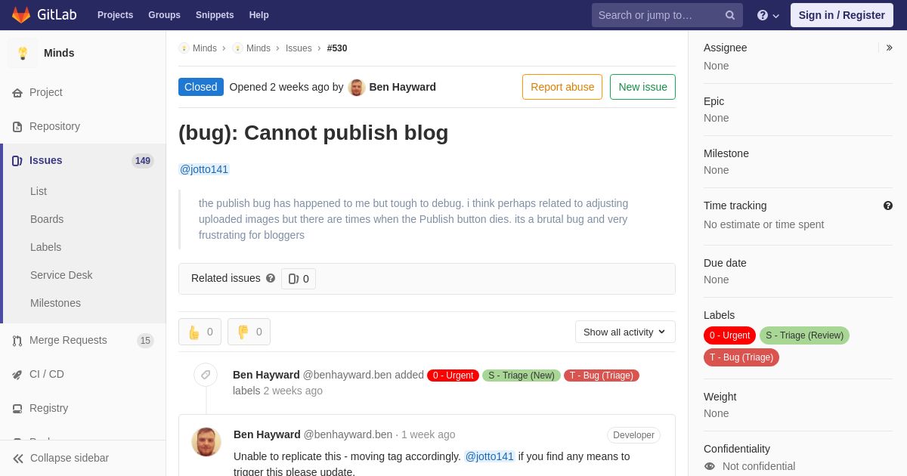907x476 pixels.
Task: Click Issues count badge 149
Action: (143, 161)
